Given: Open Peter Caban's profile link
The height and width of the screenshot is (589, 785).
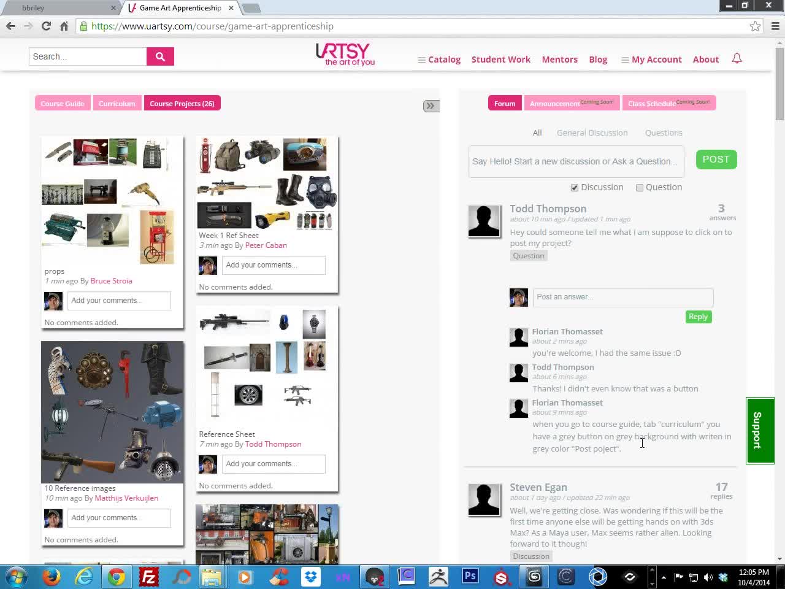Looking at the screenshot, I should pos(266,245).
